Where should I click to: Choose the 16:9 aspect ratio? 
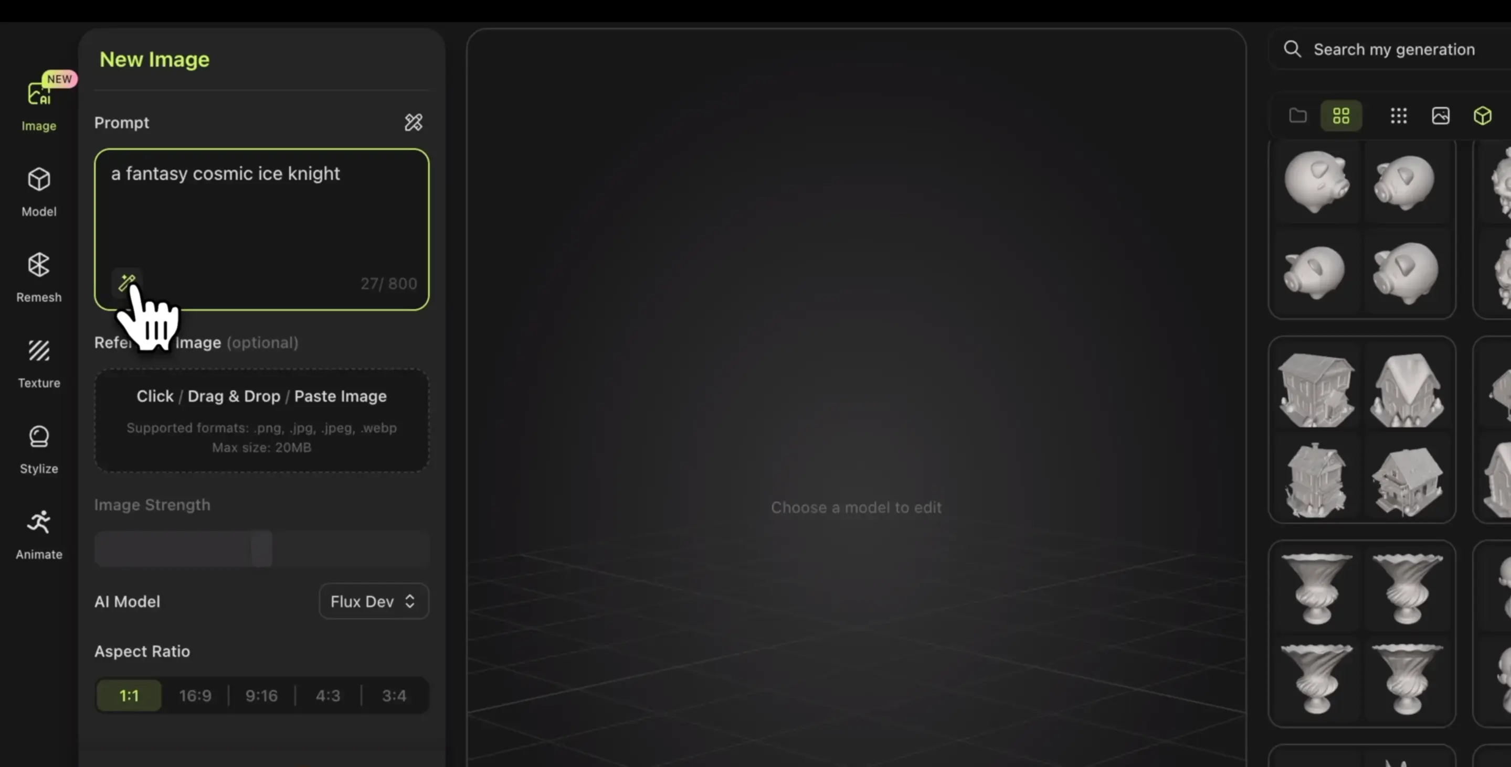[x=195, y=695]
